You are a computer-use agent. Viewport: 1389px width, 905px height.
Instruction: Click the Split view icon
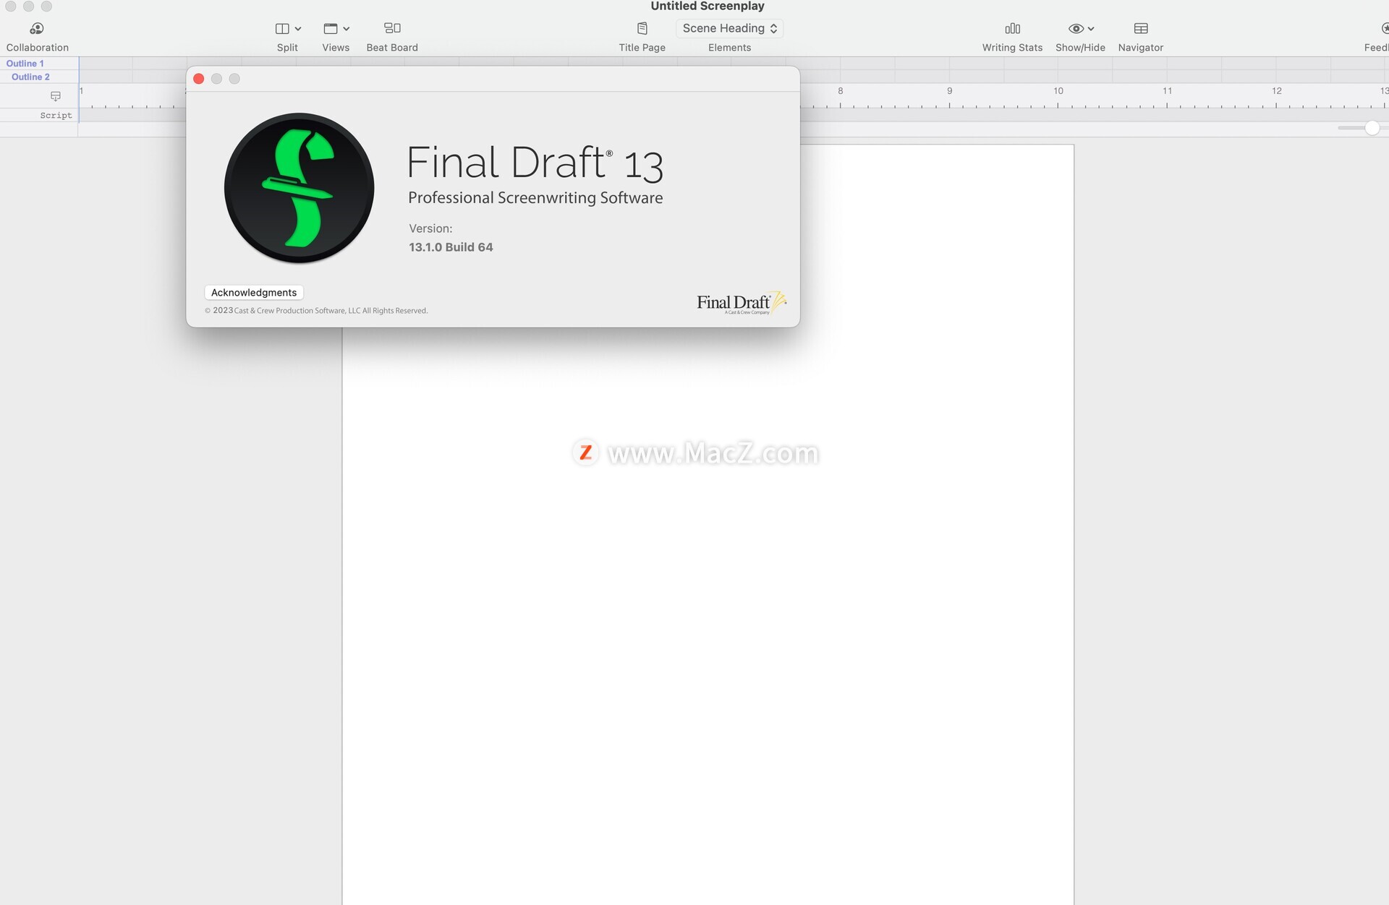tap(282, 29)
